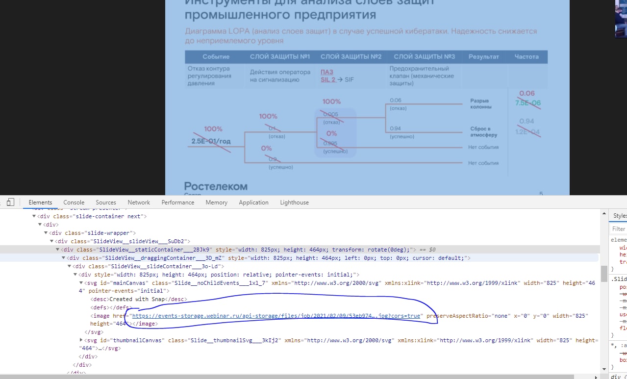Switch to the Network tab
This screenshot has height=379, width=627.
pyautogui.click(x=139, y=202)
